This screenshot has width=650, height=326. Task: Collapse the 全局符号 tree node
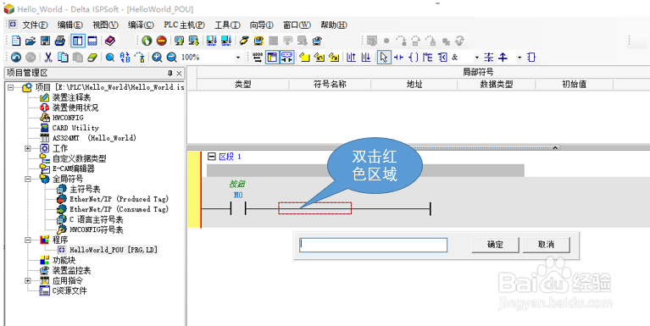[28, 179]
